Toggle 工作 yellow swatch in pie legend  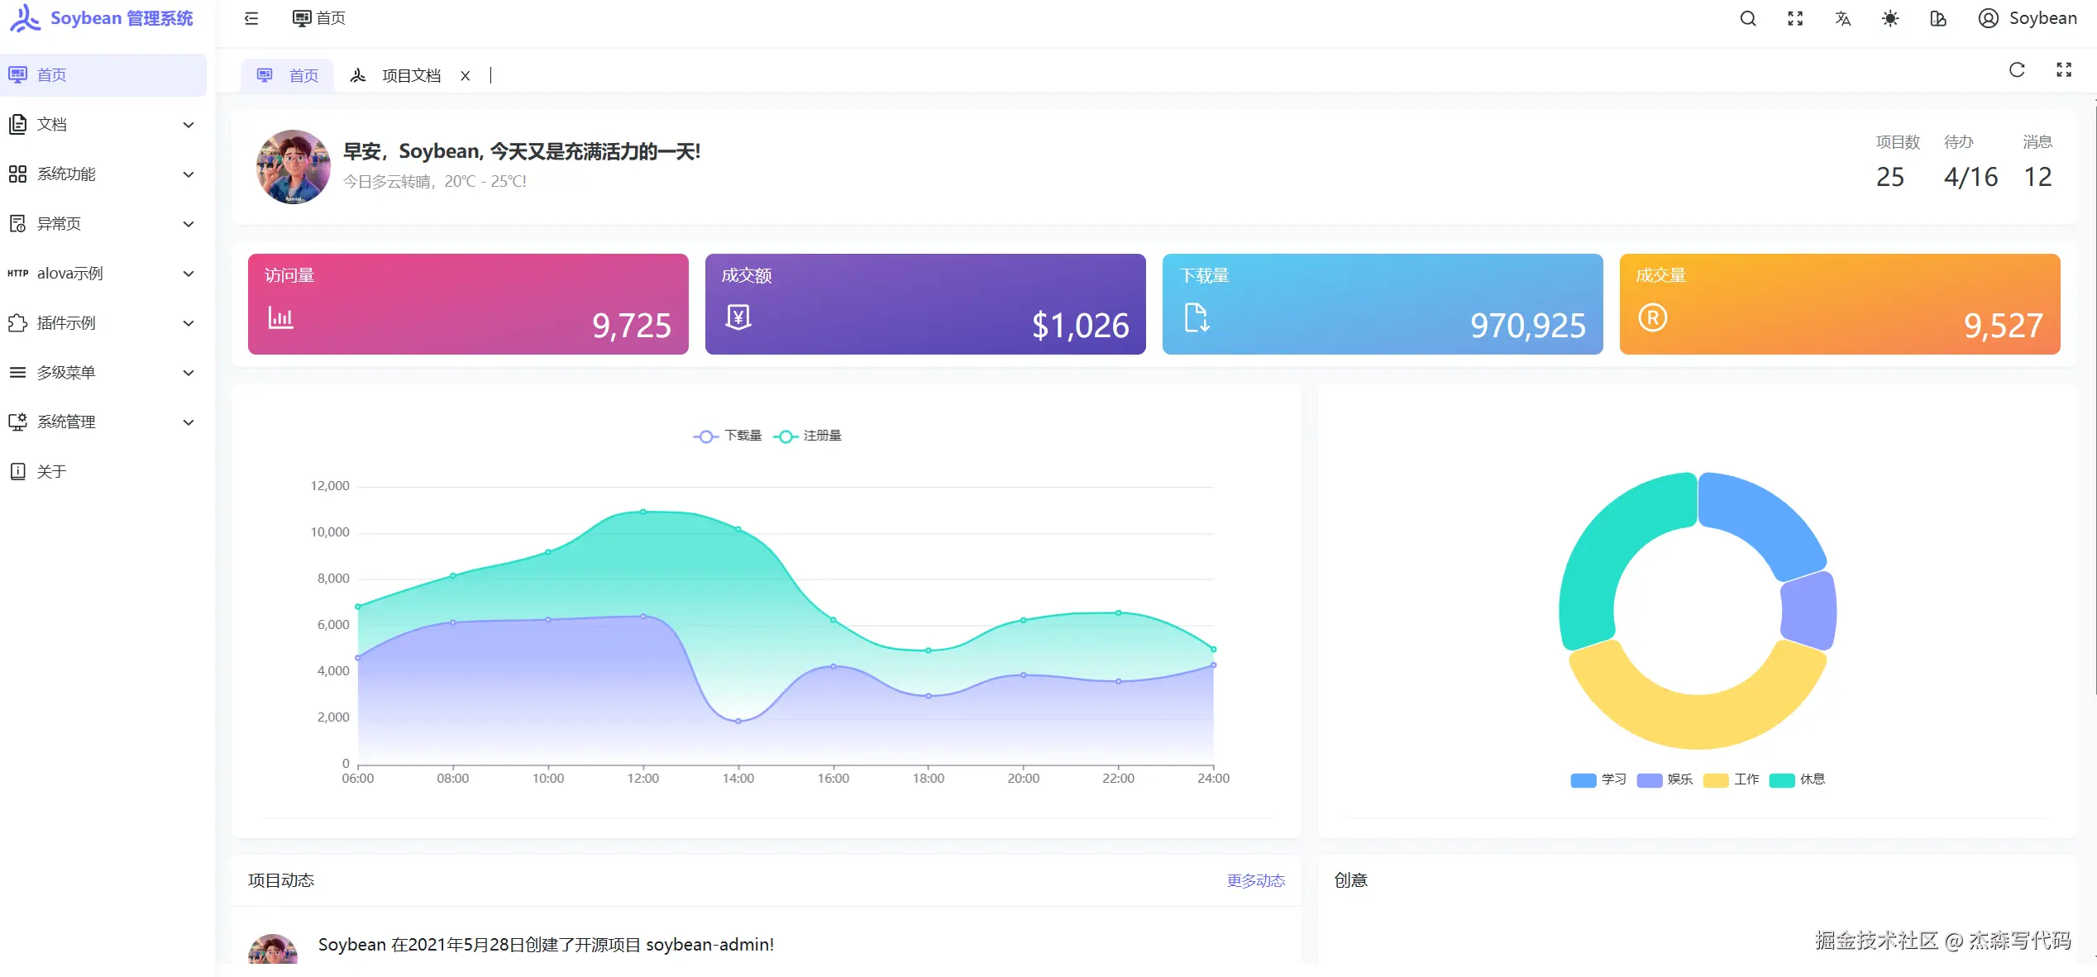pyautogui.click(x=1716, y=780)
